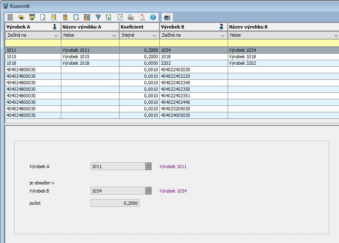The image size is (339, 243).
Task: Open 'Stejné' dropdown under Koeficient
Action: [x=154, y=35]
